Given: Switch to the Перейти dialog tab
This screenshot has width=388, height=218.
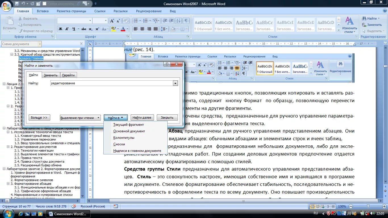Looking at the screenshot, I should 68,75.
